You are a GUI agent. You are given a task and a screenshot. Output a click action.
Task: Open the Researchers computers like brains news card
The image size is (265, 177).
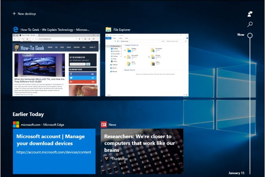[142, 151]
